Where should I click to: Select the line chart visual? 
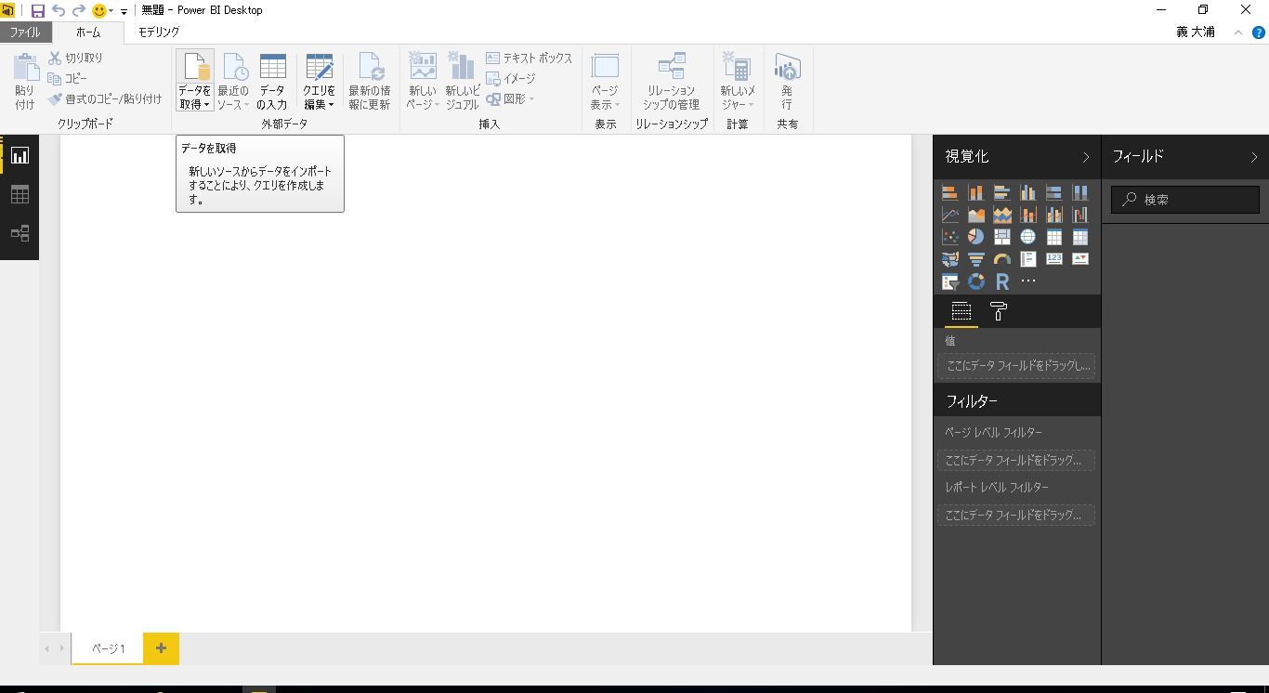pyautogui.click(x=949, y=215)
